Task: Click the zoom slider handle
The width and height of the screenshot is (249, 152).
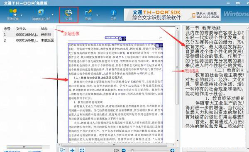Action: click(132, 150)
